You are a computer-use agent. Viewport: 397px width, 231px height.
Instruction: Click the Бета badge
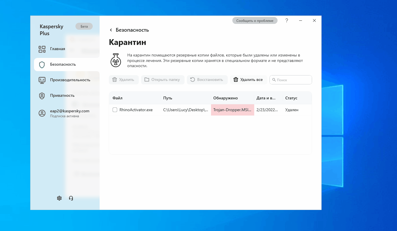[x=84, y=26]
